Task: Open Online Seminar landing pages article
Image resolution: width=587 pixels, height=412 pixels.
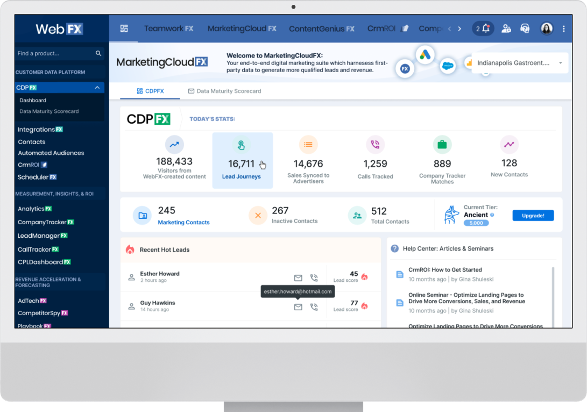Action: click(x=467, y=298)
